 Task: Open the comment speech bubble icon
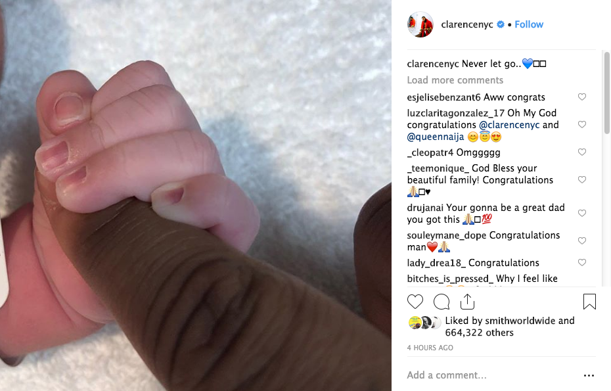tap(441, 302)
